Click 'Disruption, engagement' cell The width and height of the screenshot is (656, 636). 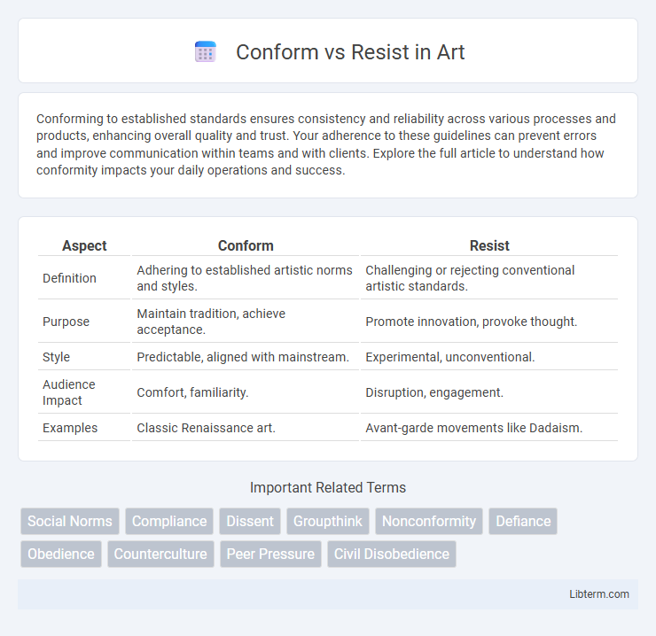(489, 392)
